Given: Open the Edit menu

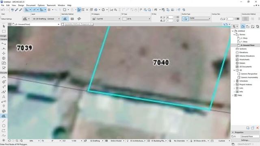Looking at the screenshot, I should click(x=8, y=5).
